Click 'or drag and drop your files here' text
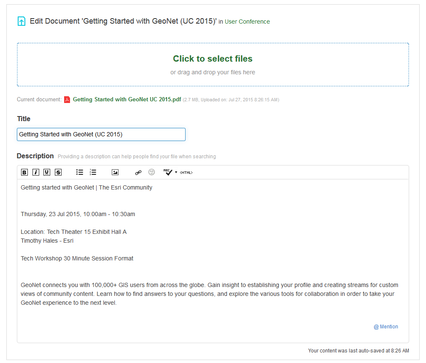426x363 pixels. (x=213, y=72)
